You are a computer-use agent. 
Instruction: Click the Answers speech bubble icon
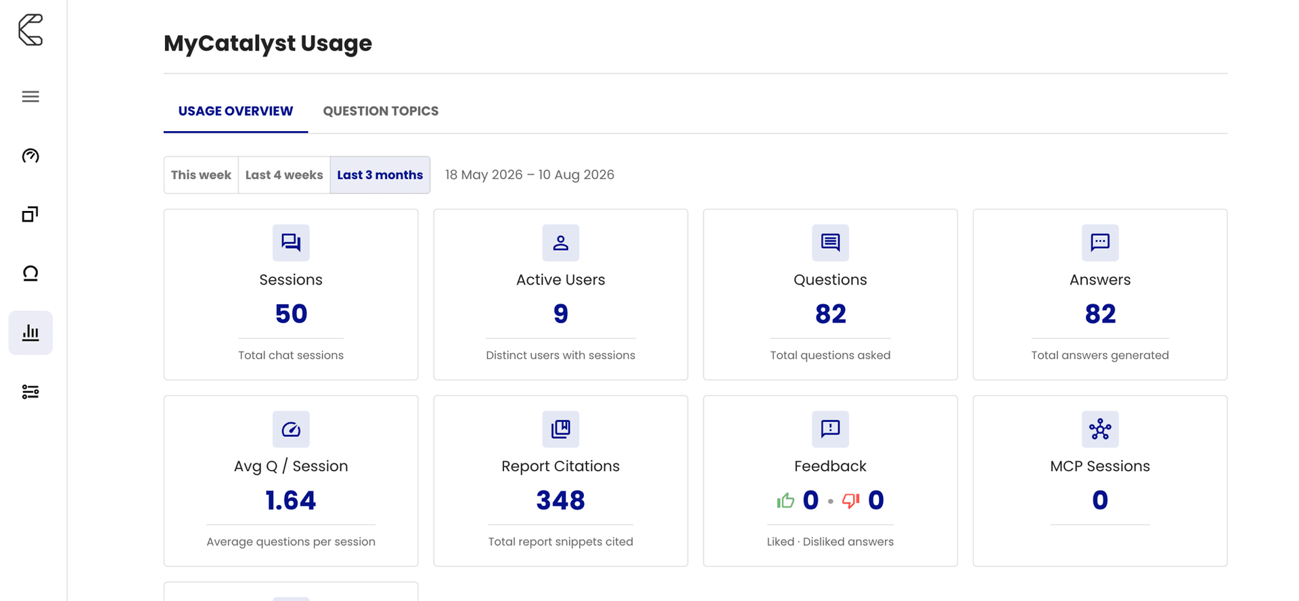[1100, 243]
